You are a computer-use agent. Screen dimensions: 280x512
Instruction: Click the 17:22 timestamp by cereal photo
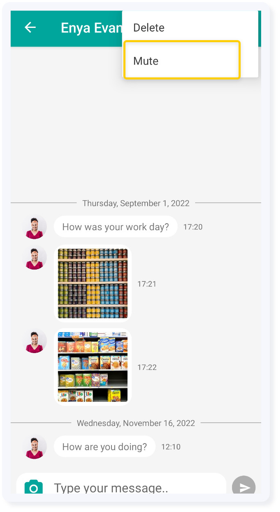pyautogui.click(x=147, y=367)
